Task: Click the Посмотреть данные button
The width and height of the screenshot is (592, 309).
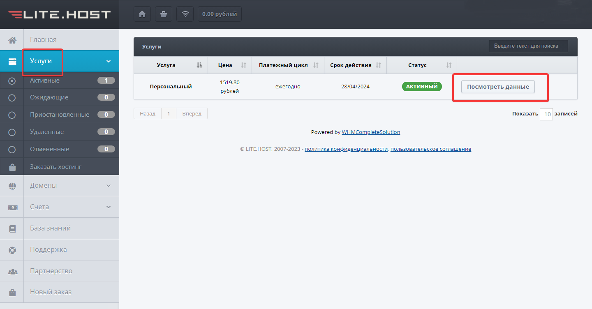Action: pos(498,87)
